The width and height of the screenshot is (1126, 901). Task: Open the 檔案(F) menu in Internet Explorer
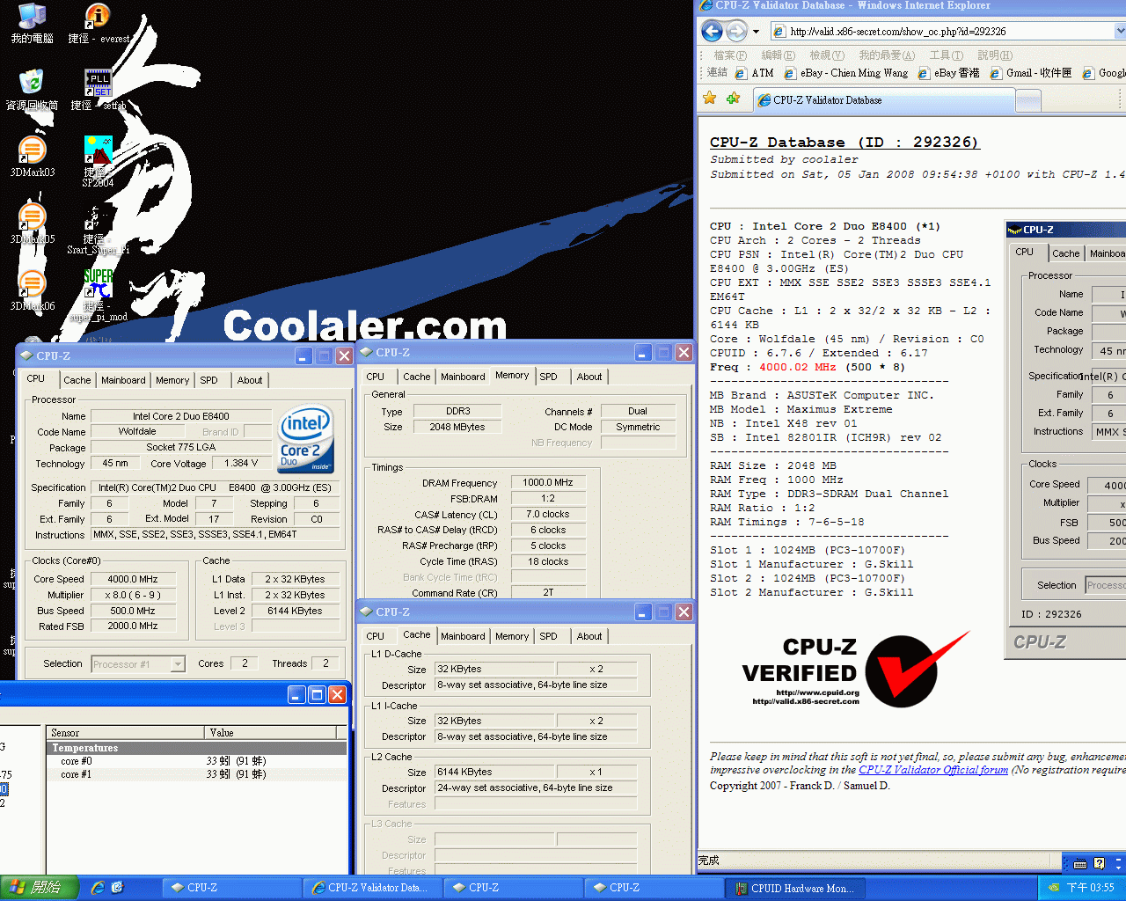[730, 55]
